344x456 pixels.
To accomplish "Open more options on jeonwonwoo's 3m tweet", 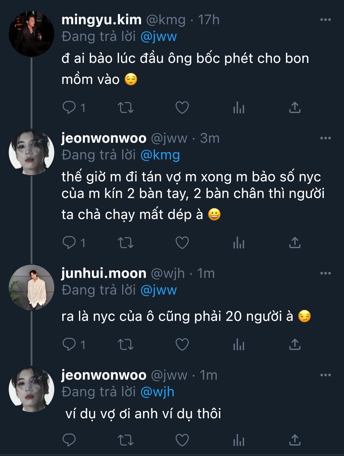I will [x=325, y=138].
